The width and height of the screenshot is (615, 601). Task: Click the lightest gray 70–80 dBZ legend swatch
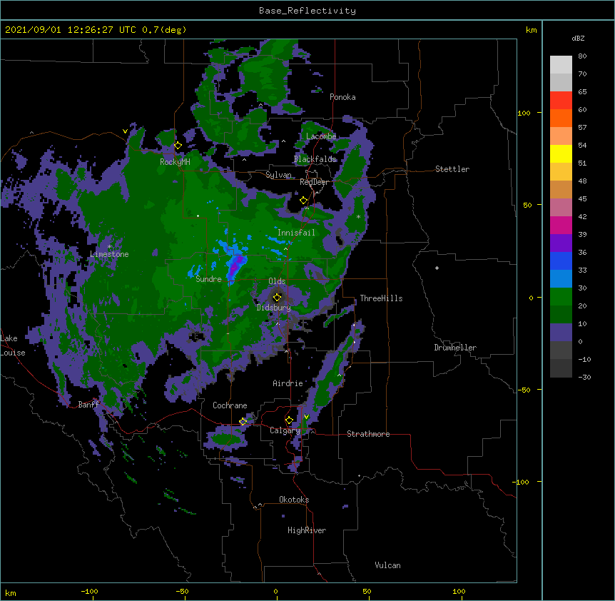click(561, 65)
